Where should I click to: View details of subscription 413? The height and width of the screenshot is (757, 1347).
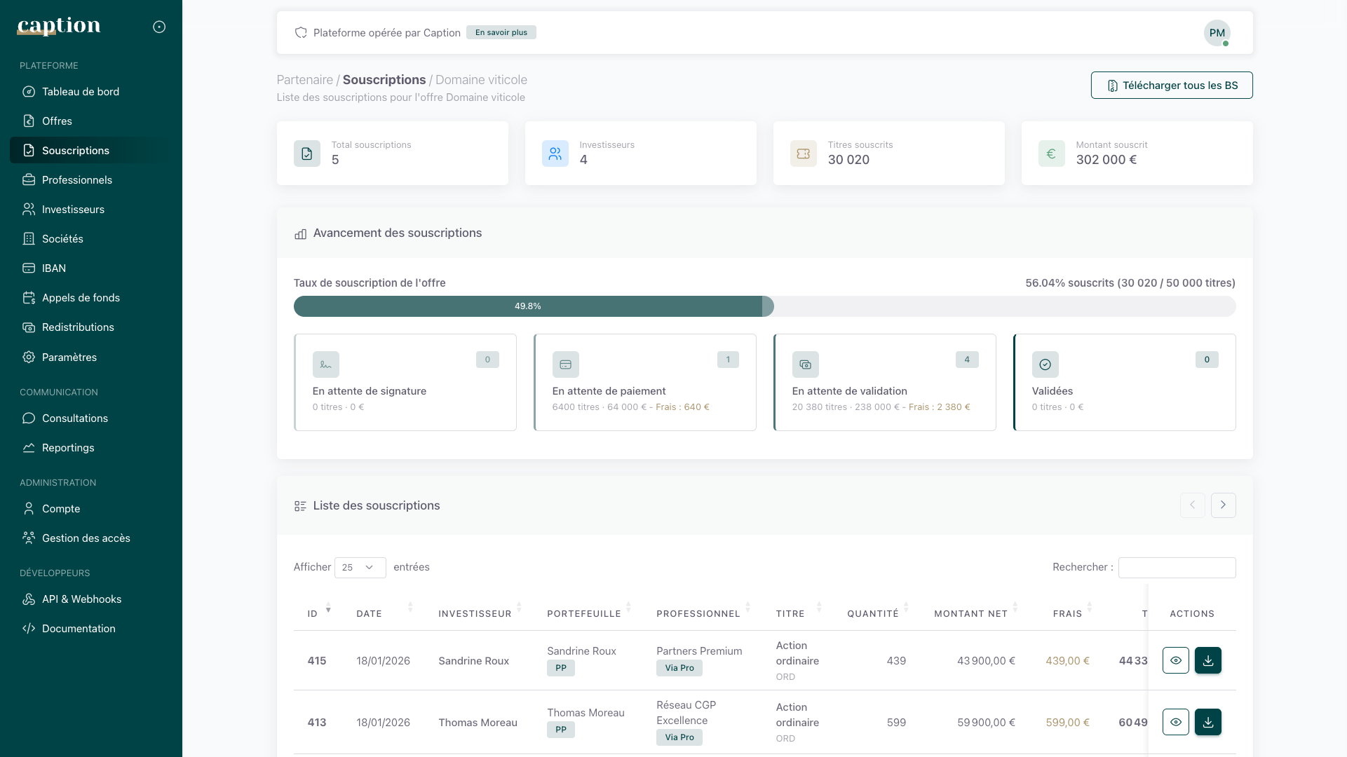(1175, 722)
